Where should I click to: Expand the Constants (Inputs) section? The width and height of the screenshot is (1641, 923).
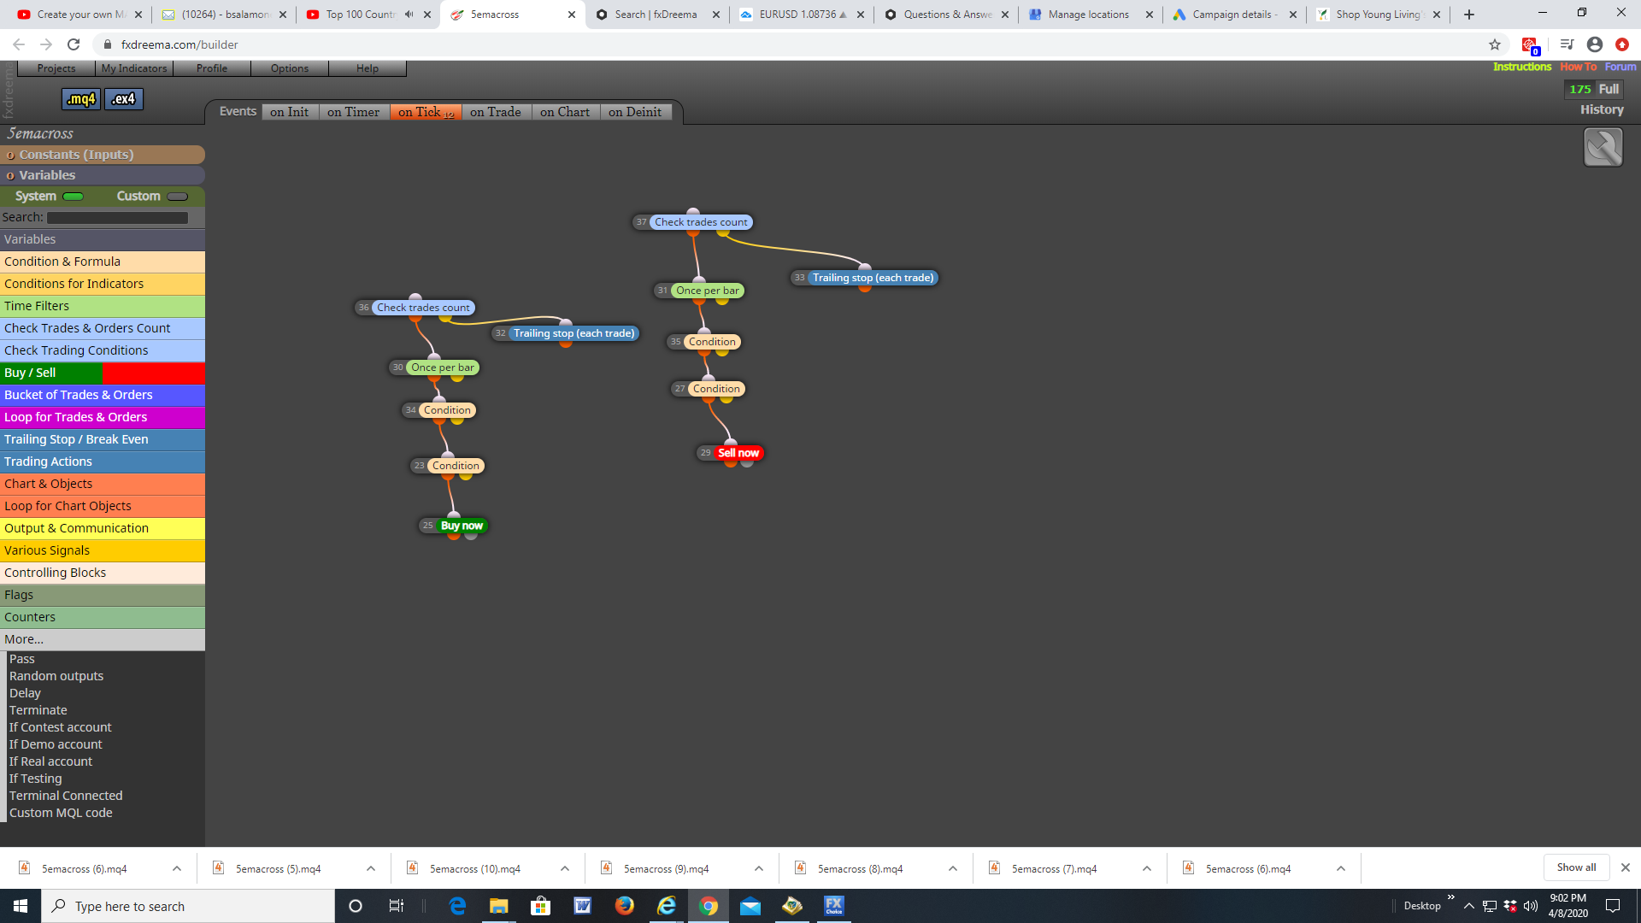pyautogui.click(x=103, y=155)
